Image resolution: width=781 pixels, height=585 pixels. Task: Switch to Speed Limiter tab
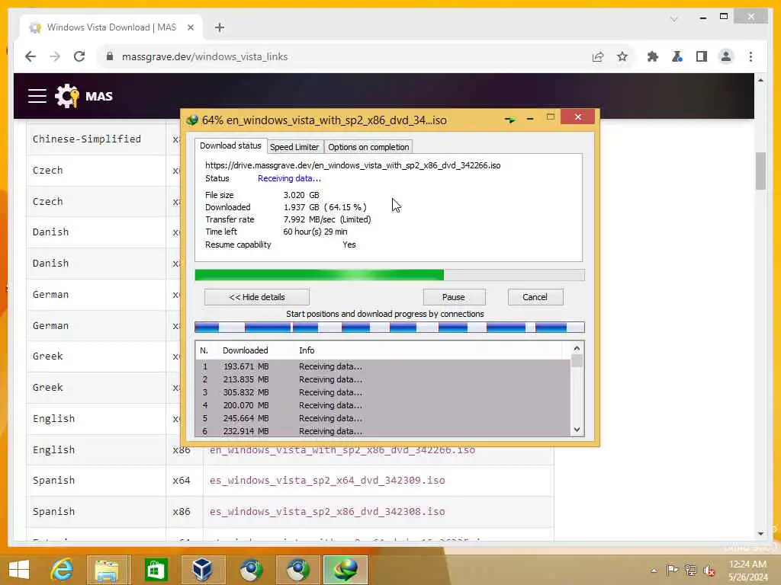pyautogui.click(x=294, y=147)
